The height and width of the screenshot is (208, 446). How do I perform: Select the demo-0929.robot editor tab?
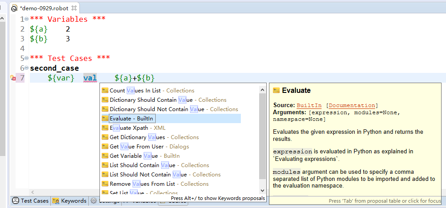(x=44, y=8)
